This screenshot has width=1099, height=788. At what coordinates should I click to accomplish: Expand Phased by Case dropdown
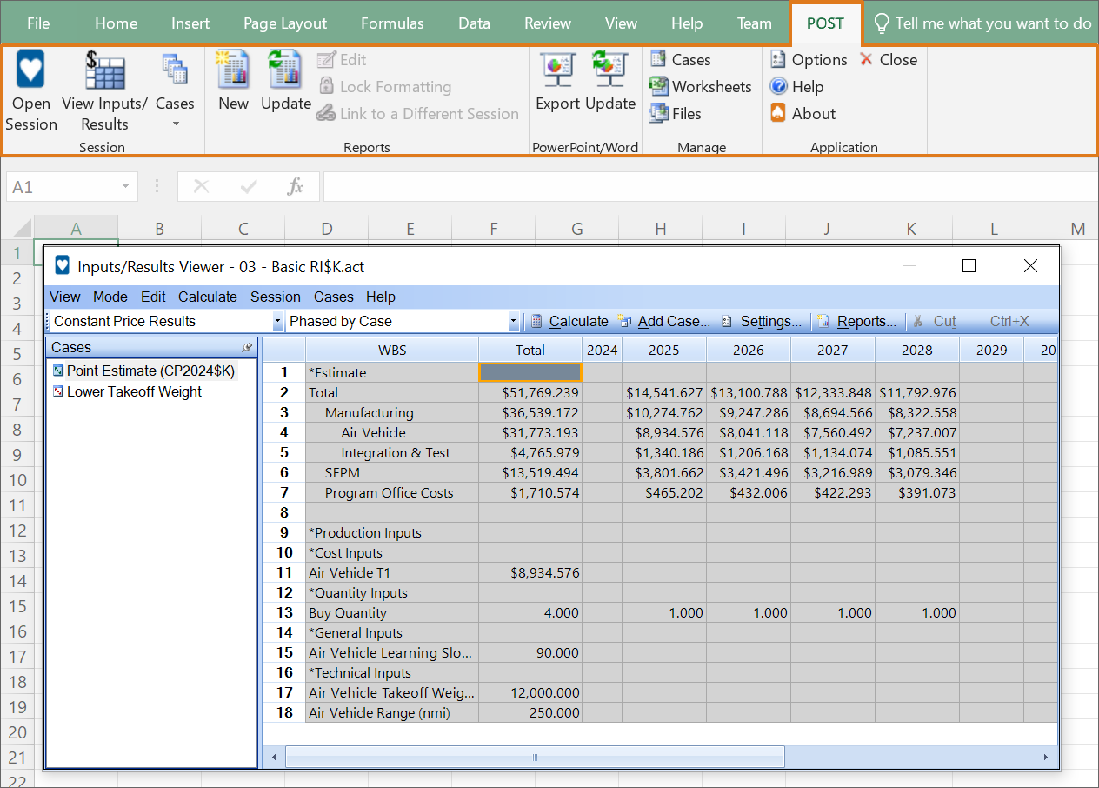(513, 321)
